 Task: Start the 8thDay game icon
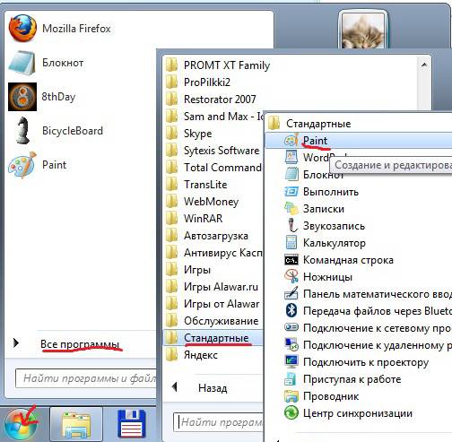(x=22, y=97)
